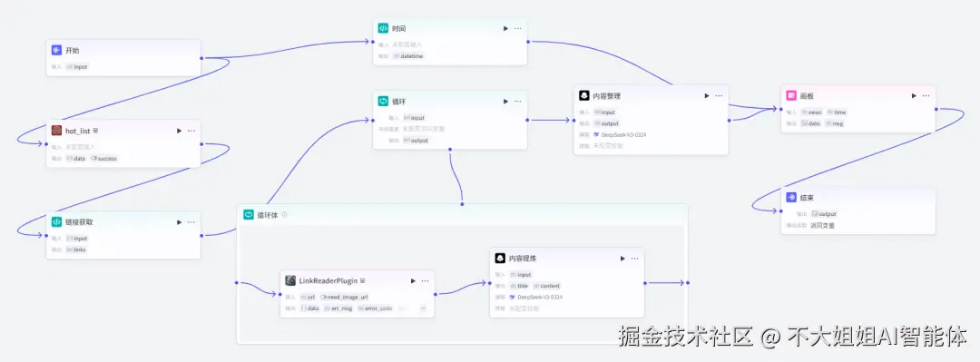The height and width of the screenshot is (362, 980).
Task: Click the content output tag in 内容提炼
Action: click(x=547, y=286)
